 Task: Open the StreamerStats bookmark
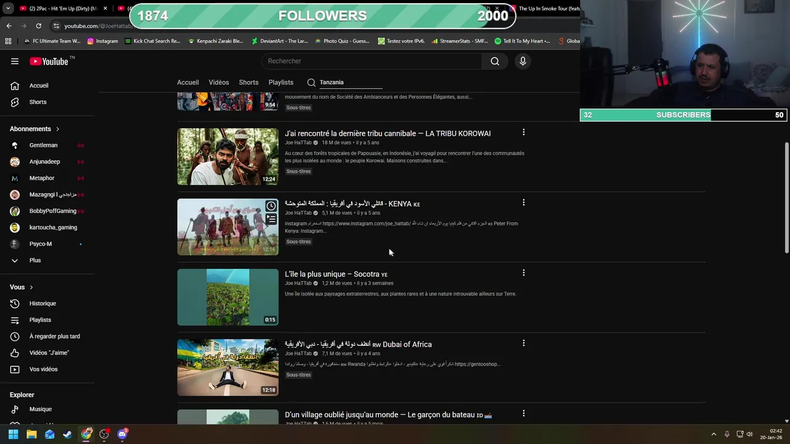click(460, 41)
